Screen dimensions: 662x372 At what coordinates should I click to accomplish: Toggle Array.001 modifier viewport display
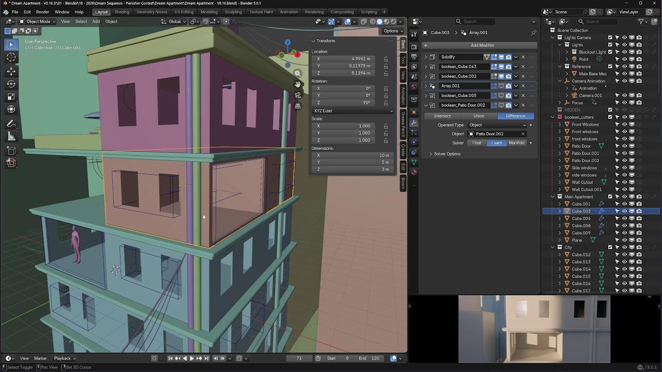[501, 86]
